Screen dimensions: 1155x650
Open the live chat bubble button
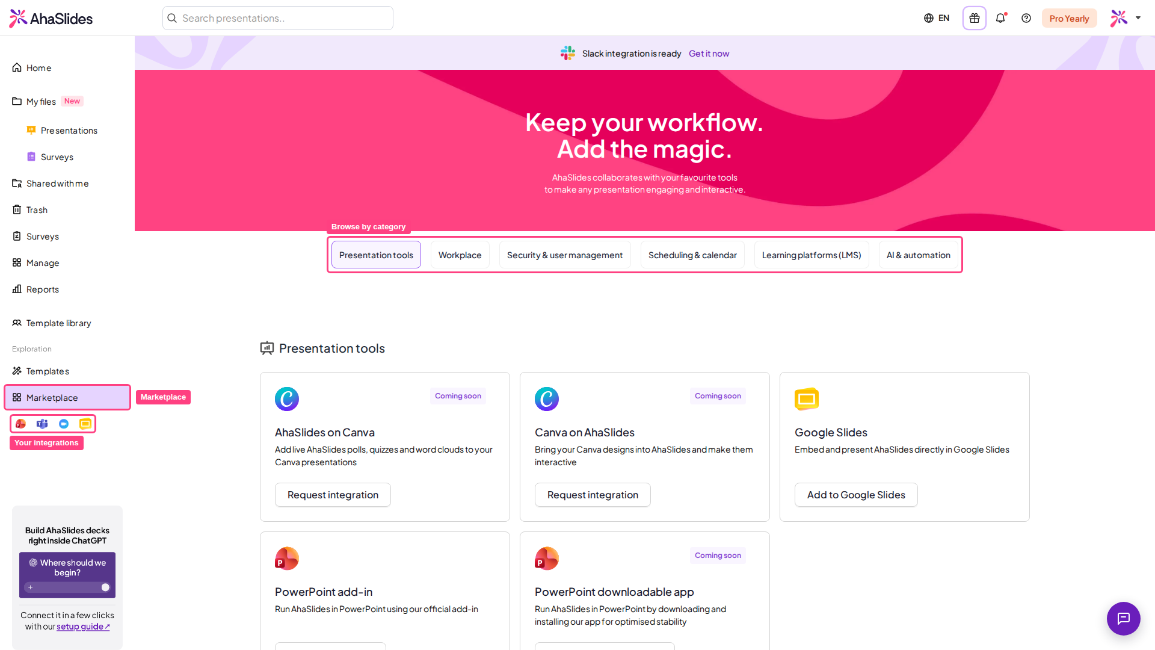(1124, 618)
